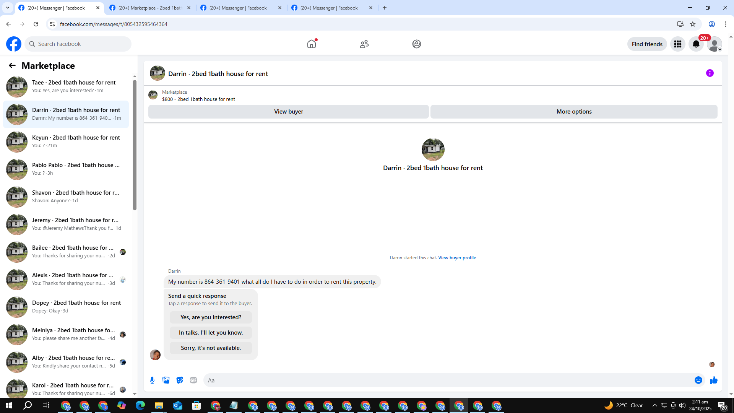Open Chrome profile icon
Screen dimensions: 734x413
click(712, 24)
